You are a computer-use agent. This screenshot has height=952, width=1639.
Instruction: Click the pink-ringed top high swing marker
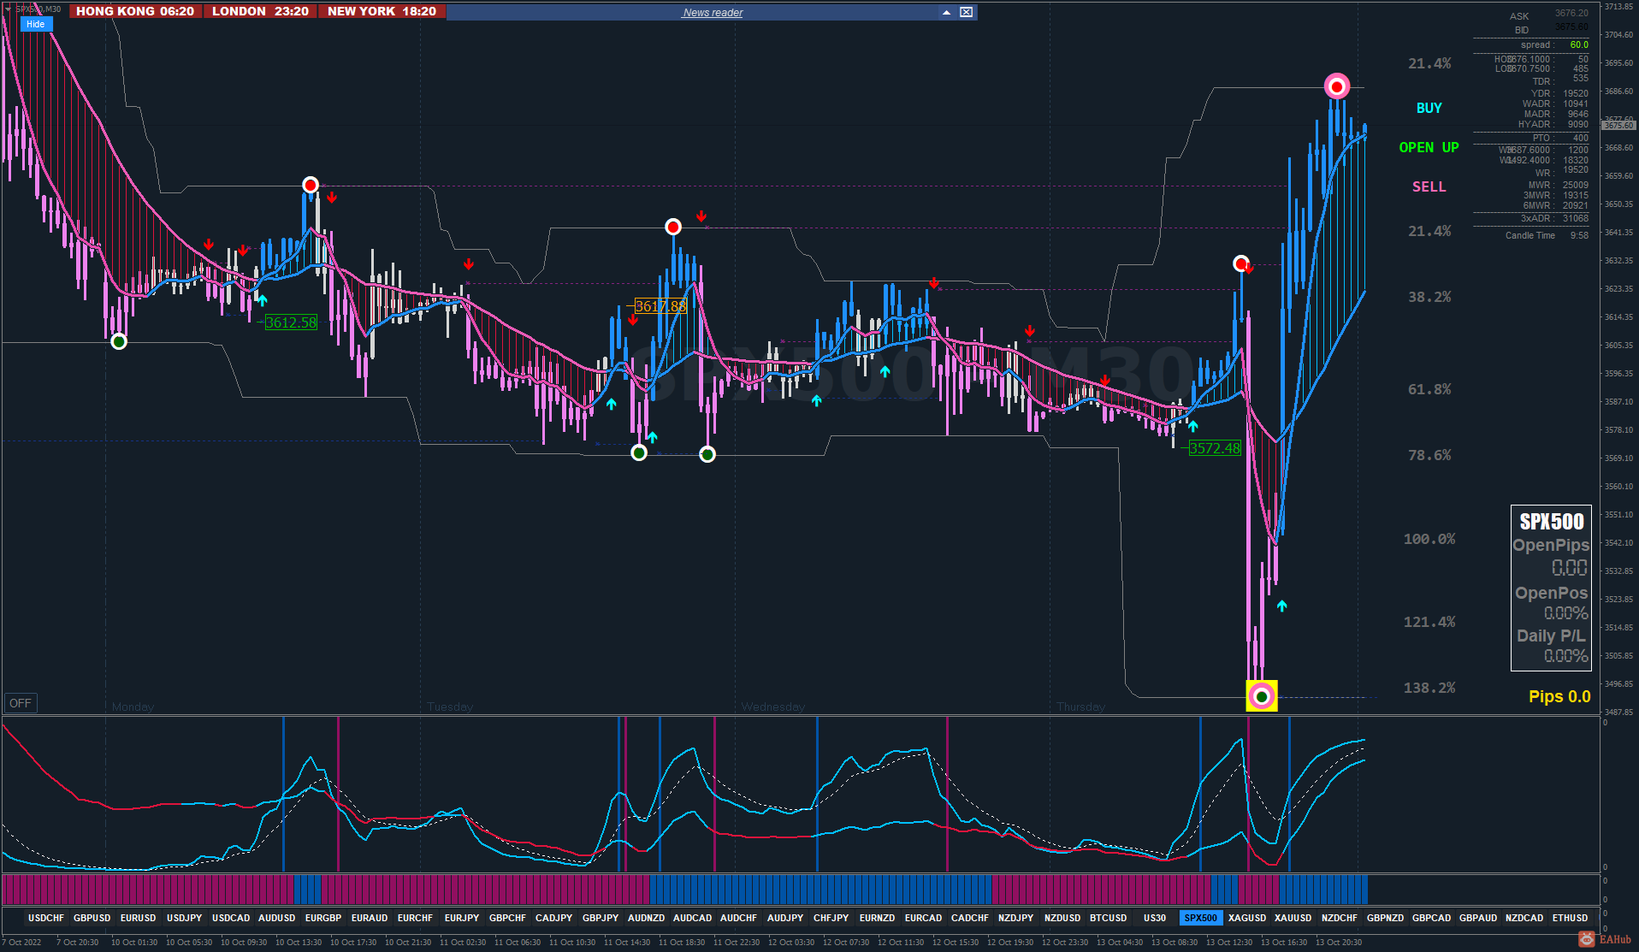click(1337, 86)
